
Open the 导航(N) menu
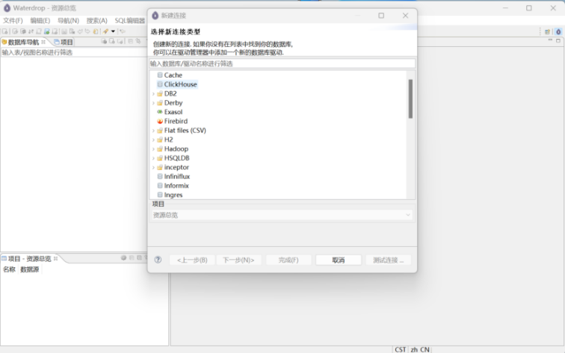(68, 20)
